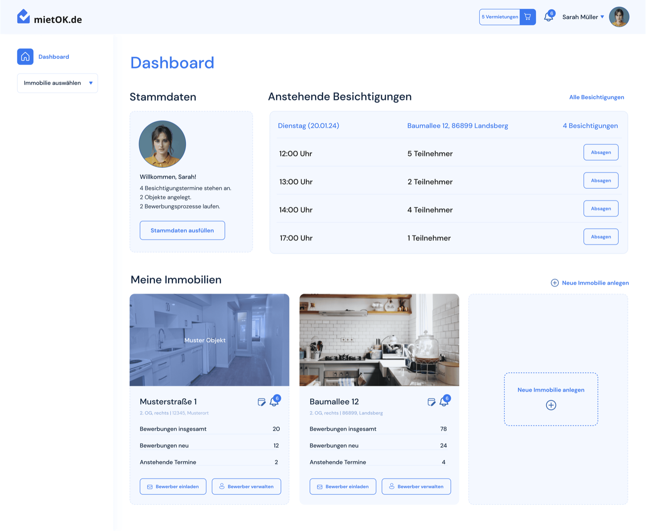Edit the Musterstraße 1 property via note icon
This screenshot has height=531, width=646.
(262, 402)
